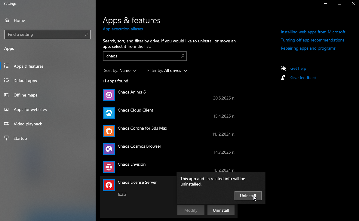
Task: Select Chaos Cloud Client list entry
Action: coord(169,113)
